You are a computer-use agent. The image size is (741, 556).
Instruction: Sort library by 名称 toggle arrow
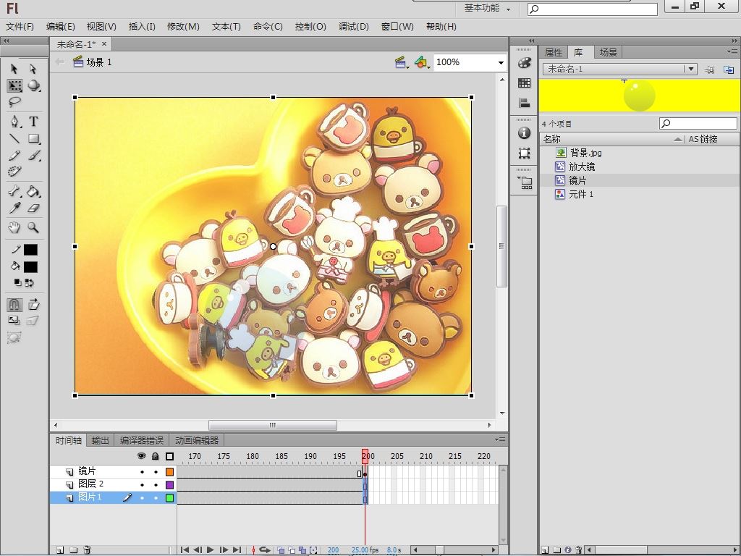click(678, 139)
